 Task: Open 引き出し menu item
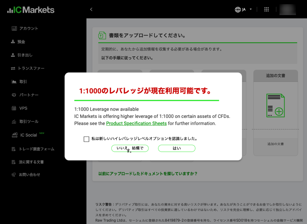tap(25, 55)
